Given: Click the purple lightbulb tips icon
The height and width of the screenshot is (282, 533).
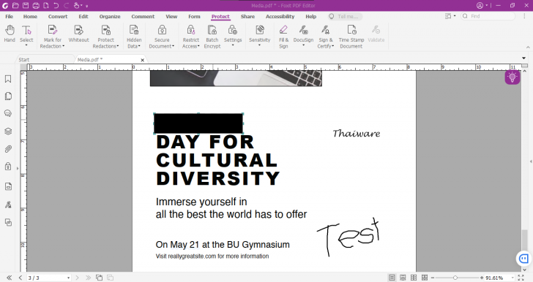Looking at the screenshot, I should 512,77.
